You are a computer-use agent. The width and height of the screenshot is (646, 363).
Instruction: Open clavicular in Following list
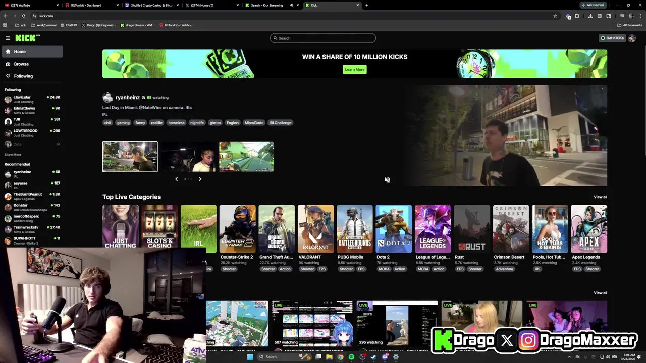point(32,99)
